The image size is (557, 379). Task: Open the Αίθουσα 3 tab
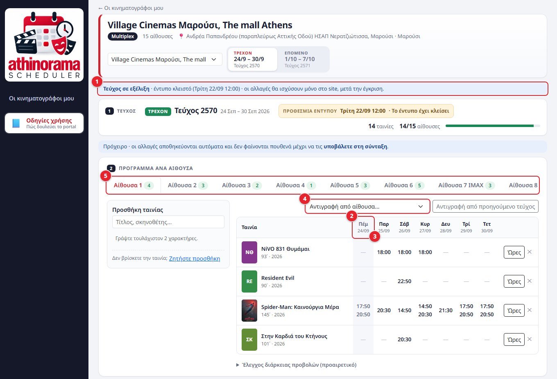(x=242, y=185)
